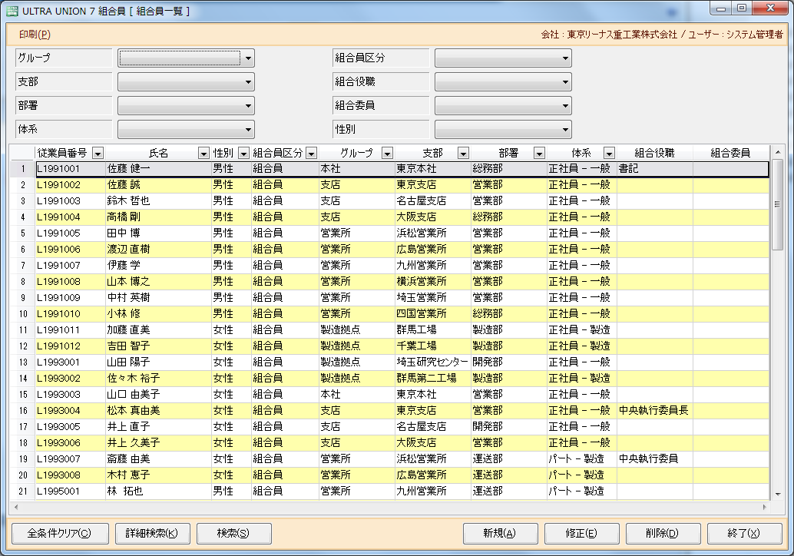794x556 pixels.
Task: Click the 削除(D) delete button
Action: pos(663,534)
